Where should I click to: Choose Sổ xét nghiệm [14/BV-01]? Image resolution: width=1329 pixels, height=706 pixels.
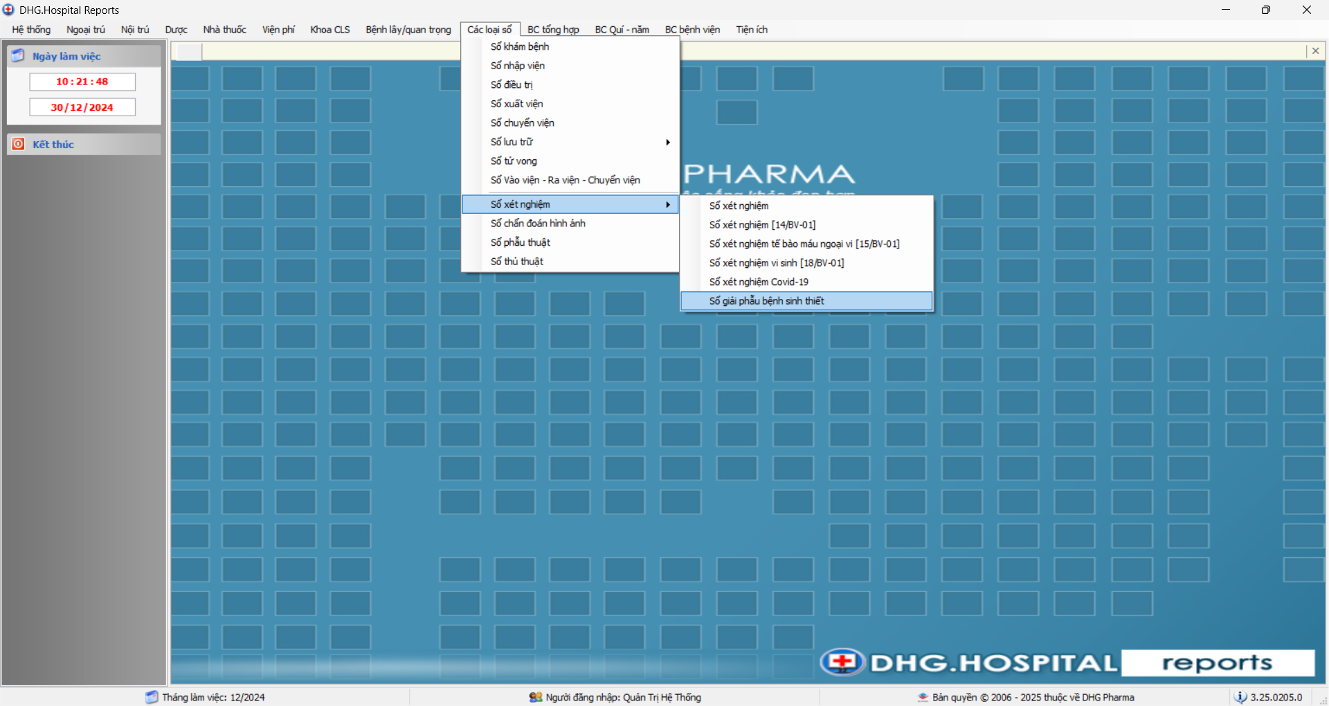(806, 225)
